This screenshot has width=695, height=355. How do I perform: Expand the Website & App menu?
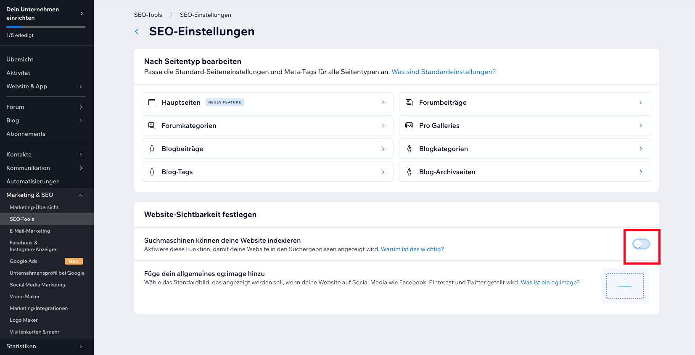[x=81, y=86]
